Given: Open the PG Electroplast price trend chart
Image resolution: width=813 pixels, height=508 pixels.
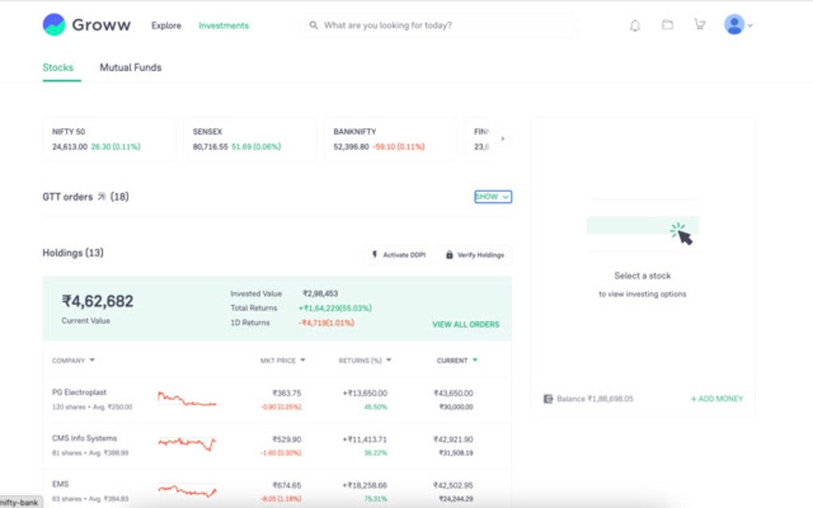Looking at the screenshot, I should point(186,398).
